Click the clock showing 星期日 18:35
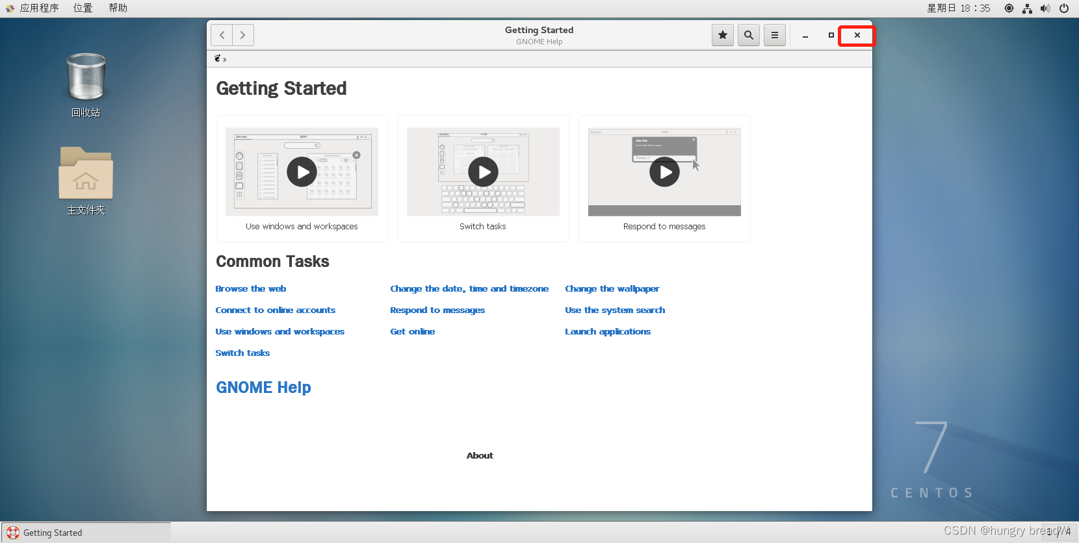 [958, 8]
